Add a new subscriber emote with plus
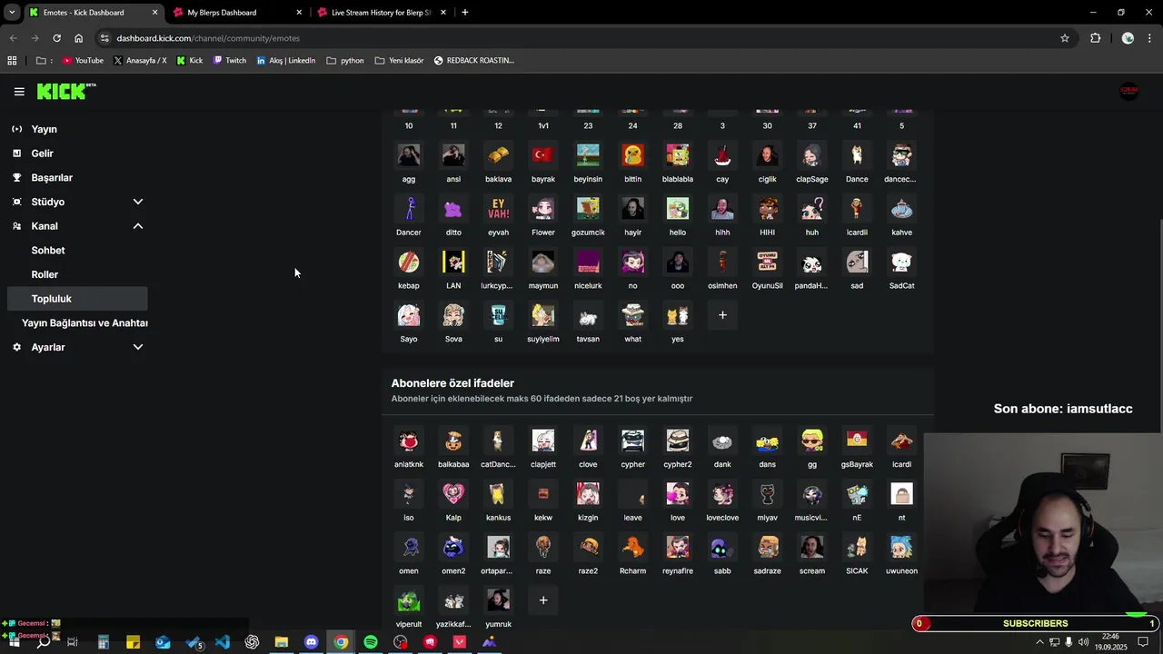Image resolution: width=1163 pixels, height=654 pixels. (543, 600)
